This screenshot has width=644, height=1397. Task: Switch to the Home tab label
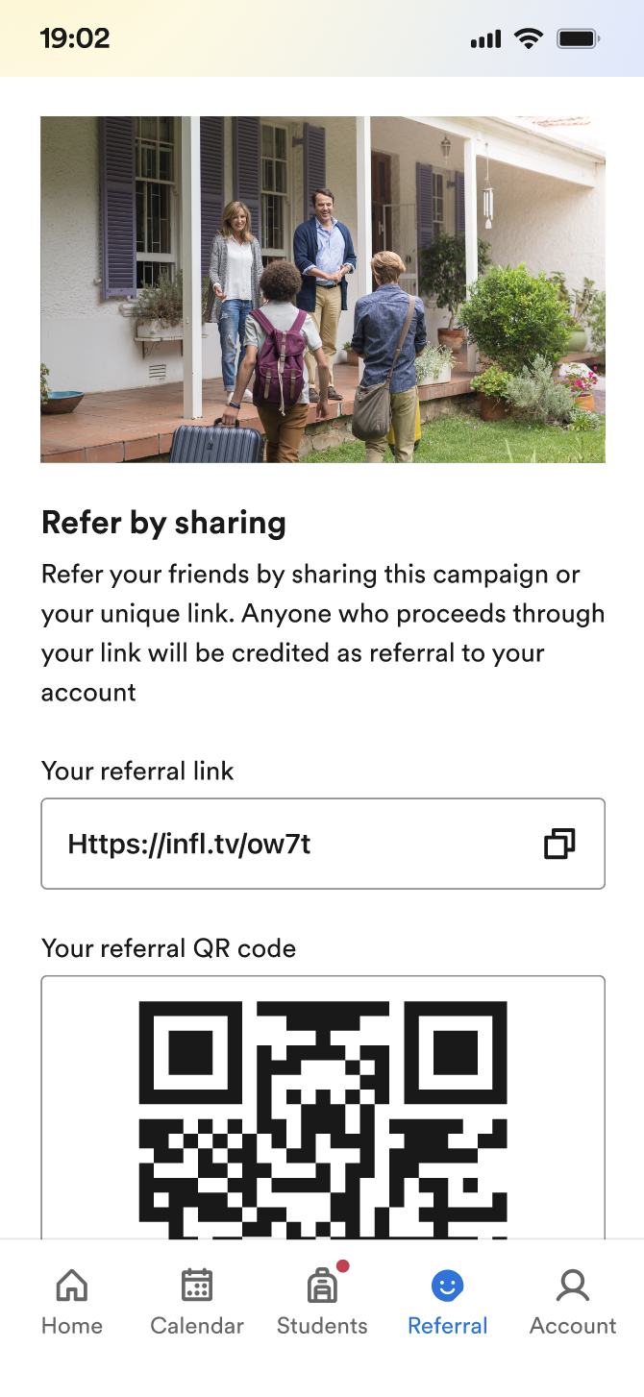[x=72, y=1326]
